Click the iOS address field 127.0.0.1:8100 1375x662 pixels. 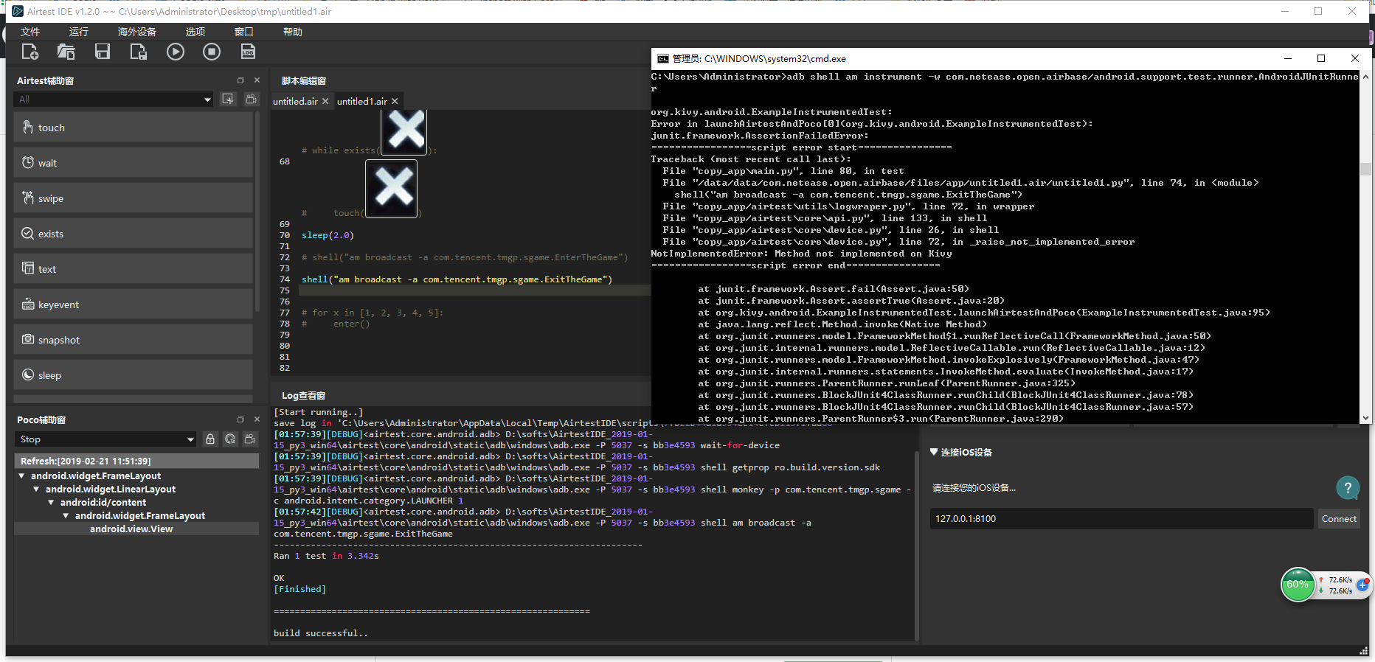tap(1121, 519)
